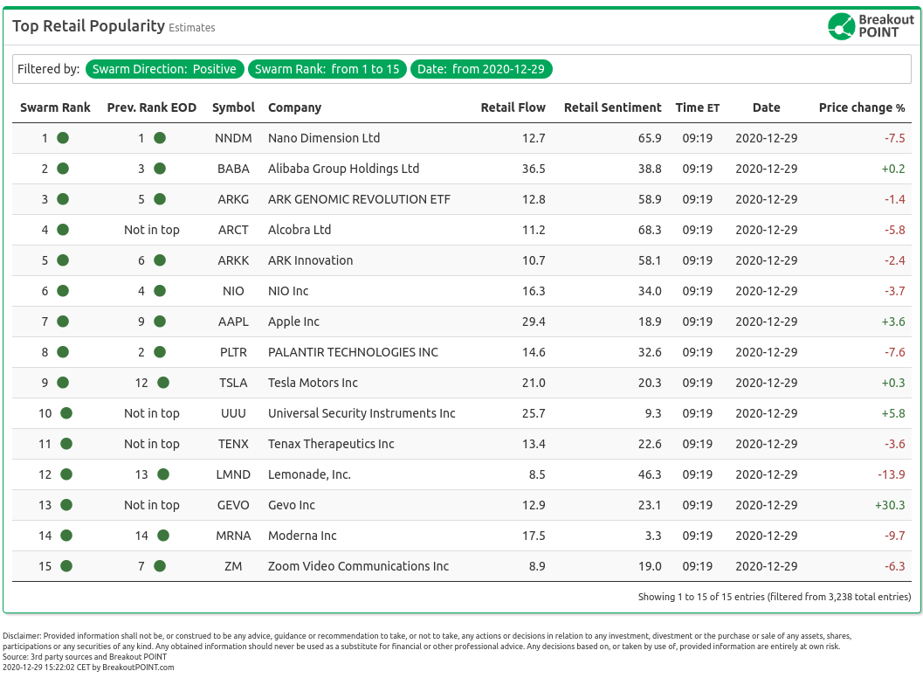Image resolution: width=923 pixels, height=678 pixels.
Task: Click green swarm dot in TSLA row
Action: pos(63,383)
